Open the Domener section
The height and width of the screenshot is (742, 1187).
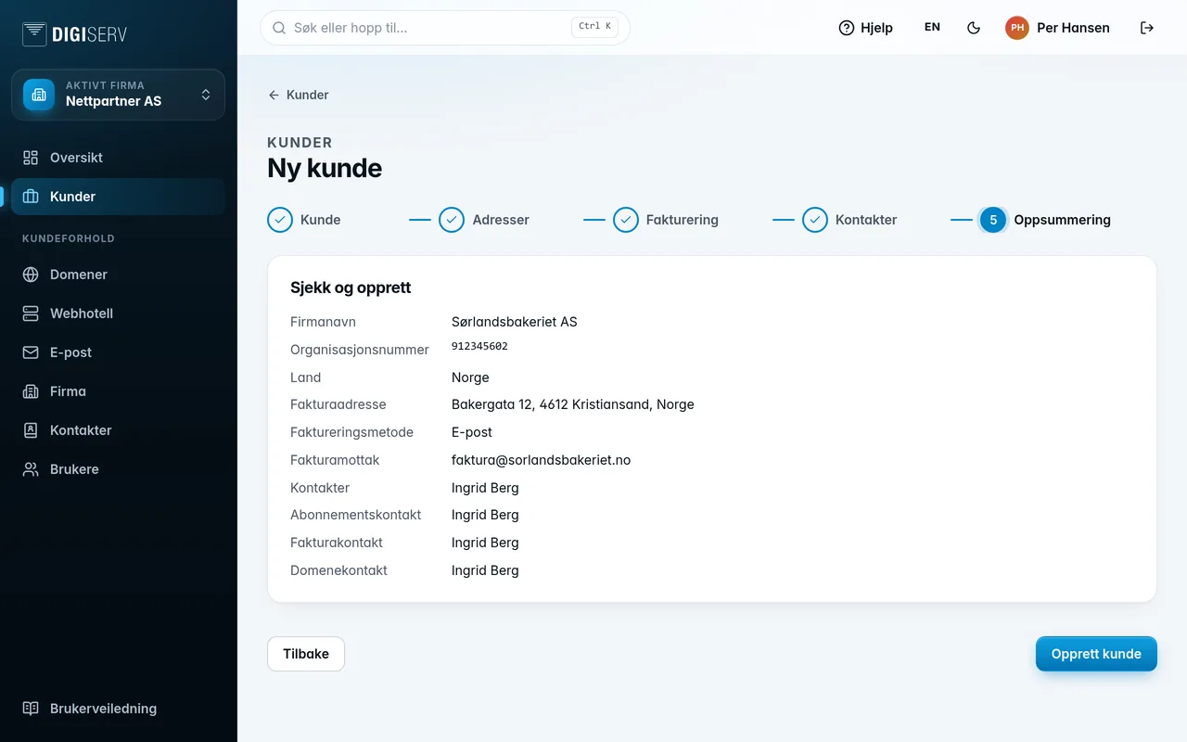tap(118, 275)
